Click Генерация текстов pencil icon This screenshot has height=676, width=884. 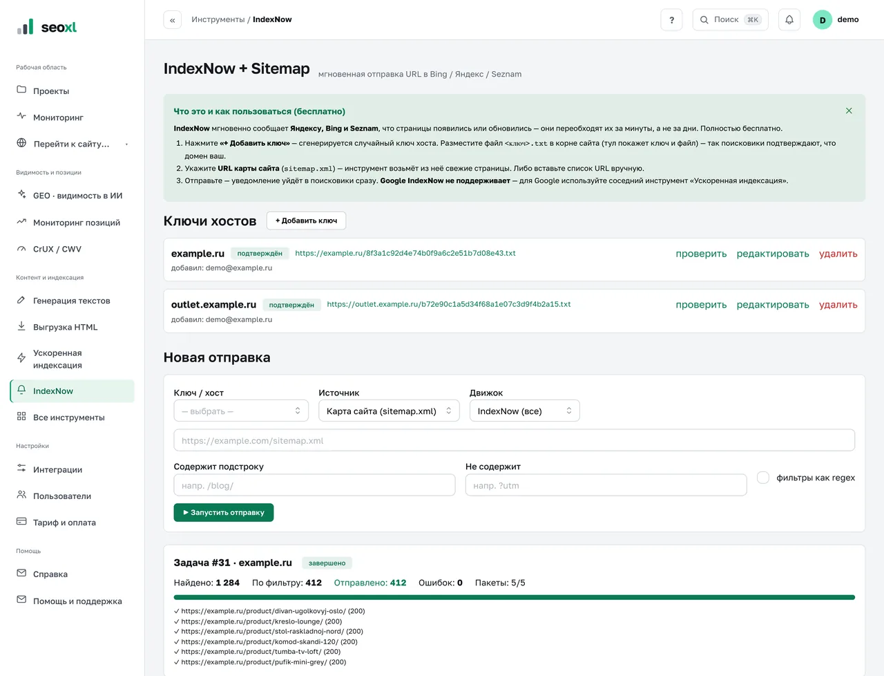(21, 300)
